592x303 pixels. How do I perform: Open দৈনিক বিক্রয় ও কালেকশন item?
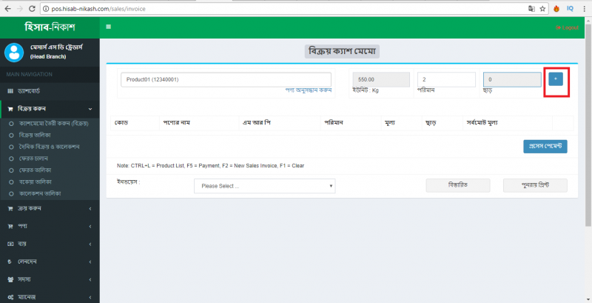[49, 147]
